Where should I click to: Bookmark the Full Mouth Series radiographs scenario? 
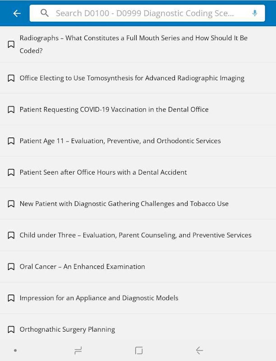11,44
